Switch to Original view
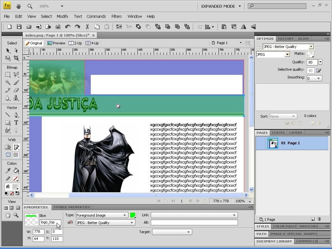 click(x=34, y=43)
